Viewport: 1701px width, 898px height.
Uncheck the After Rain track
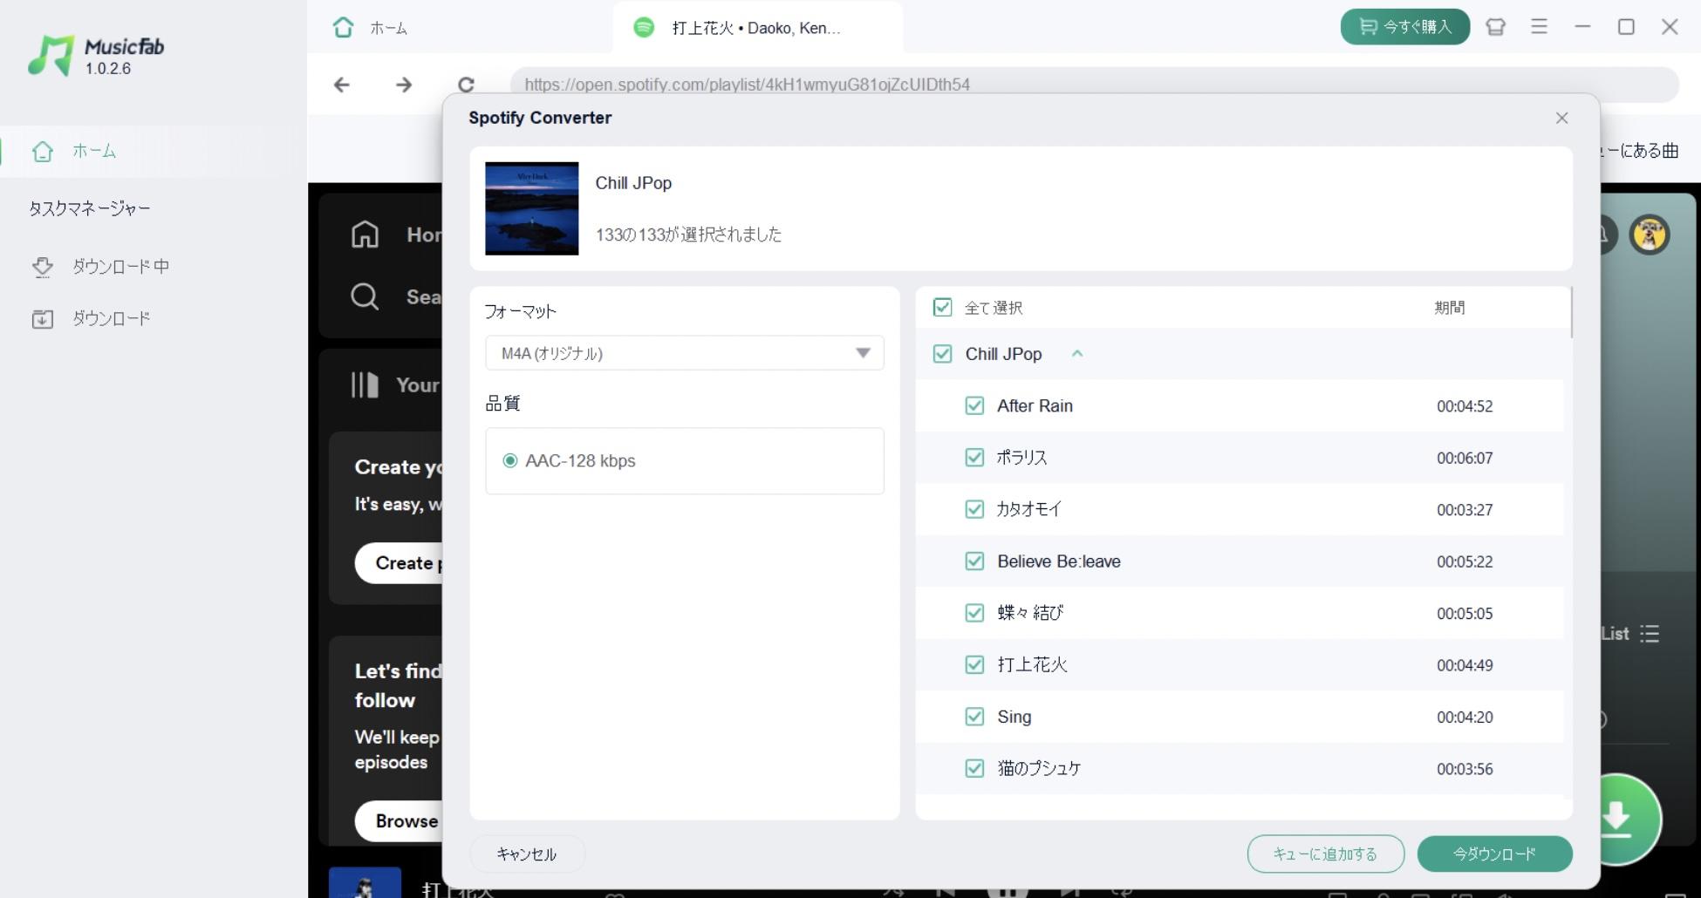click(x=974, y=405)
